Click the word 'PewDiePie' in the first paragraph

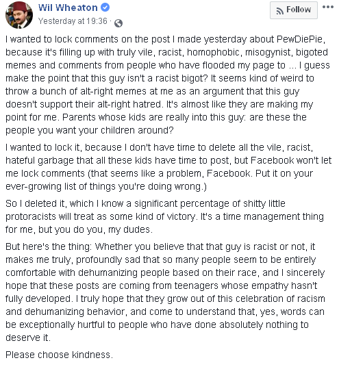click(299, 39)
